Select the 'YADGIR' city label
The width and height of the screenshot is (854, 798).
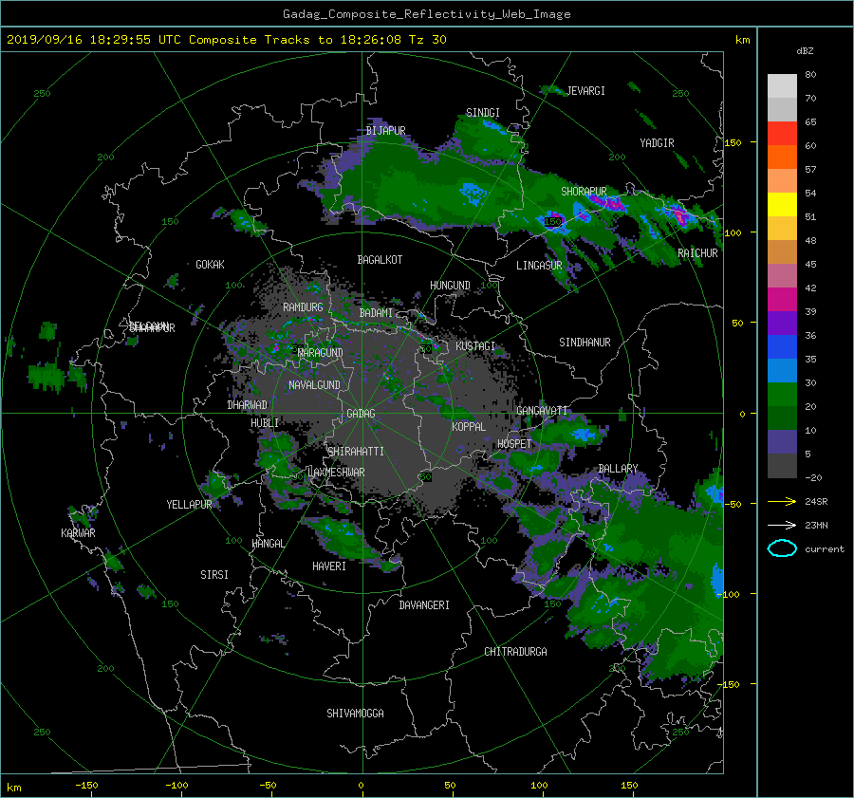[x=657, y=143]
